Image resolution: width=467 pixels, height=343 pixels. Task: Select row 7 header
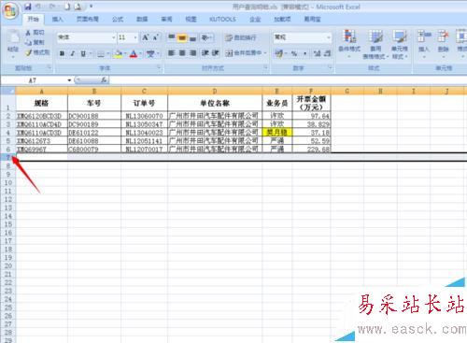click(8, 157)
